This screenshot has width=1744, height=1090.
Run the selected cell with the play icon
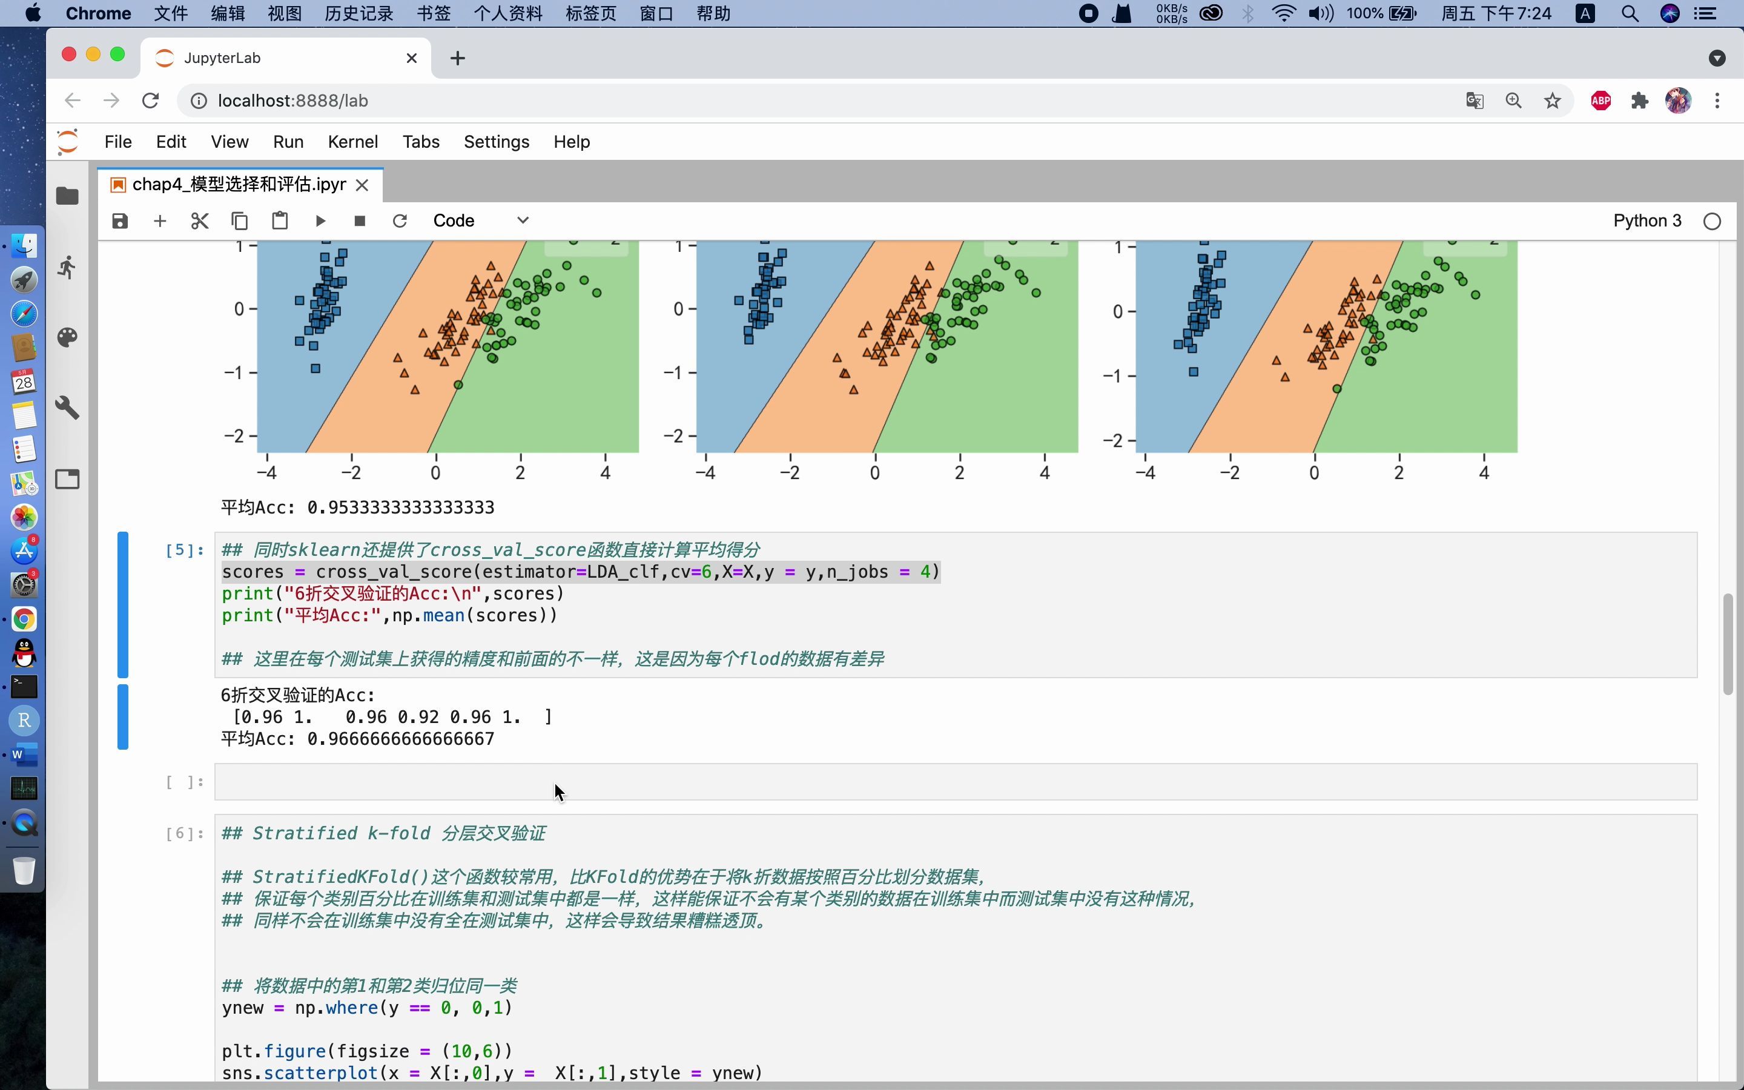tap(320, 220)
